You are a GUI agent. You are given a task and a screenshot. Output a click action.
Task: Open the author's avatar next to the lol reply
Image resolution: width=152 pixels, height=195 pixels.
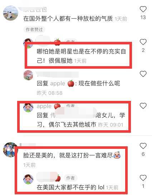coord(29,179)
